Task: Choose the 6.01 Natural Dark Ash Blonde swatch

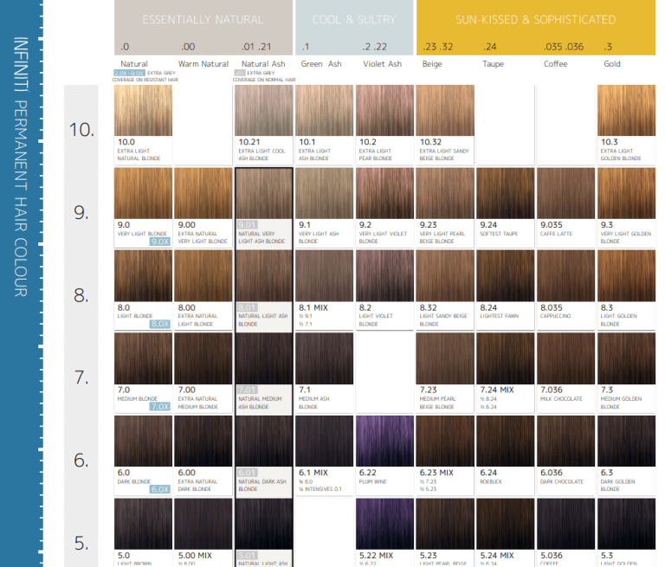Action: 264,441
